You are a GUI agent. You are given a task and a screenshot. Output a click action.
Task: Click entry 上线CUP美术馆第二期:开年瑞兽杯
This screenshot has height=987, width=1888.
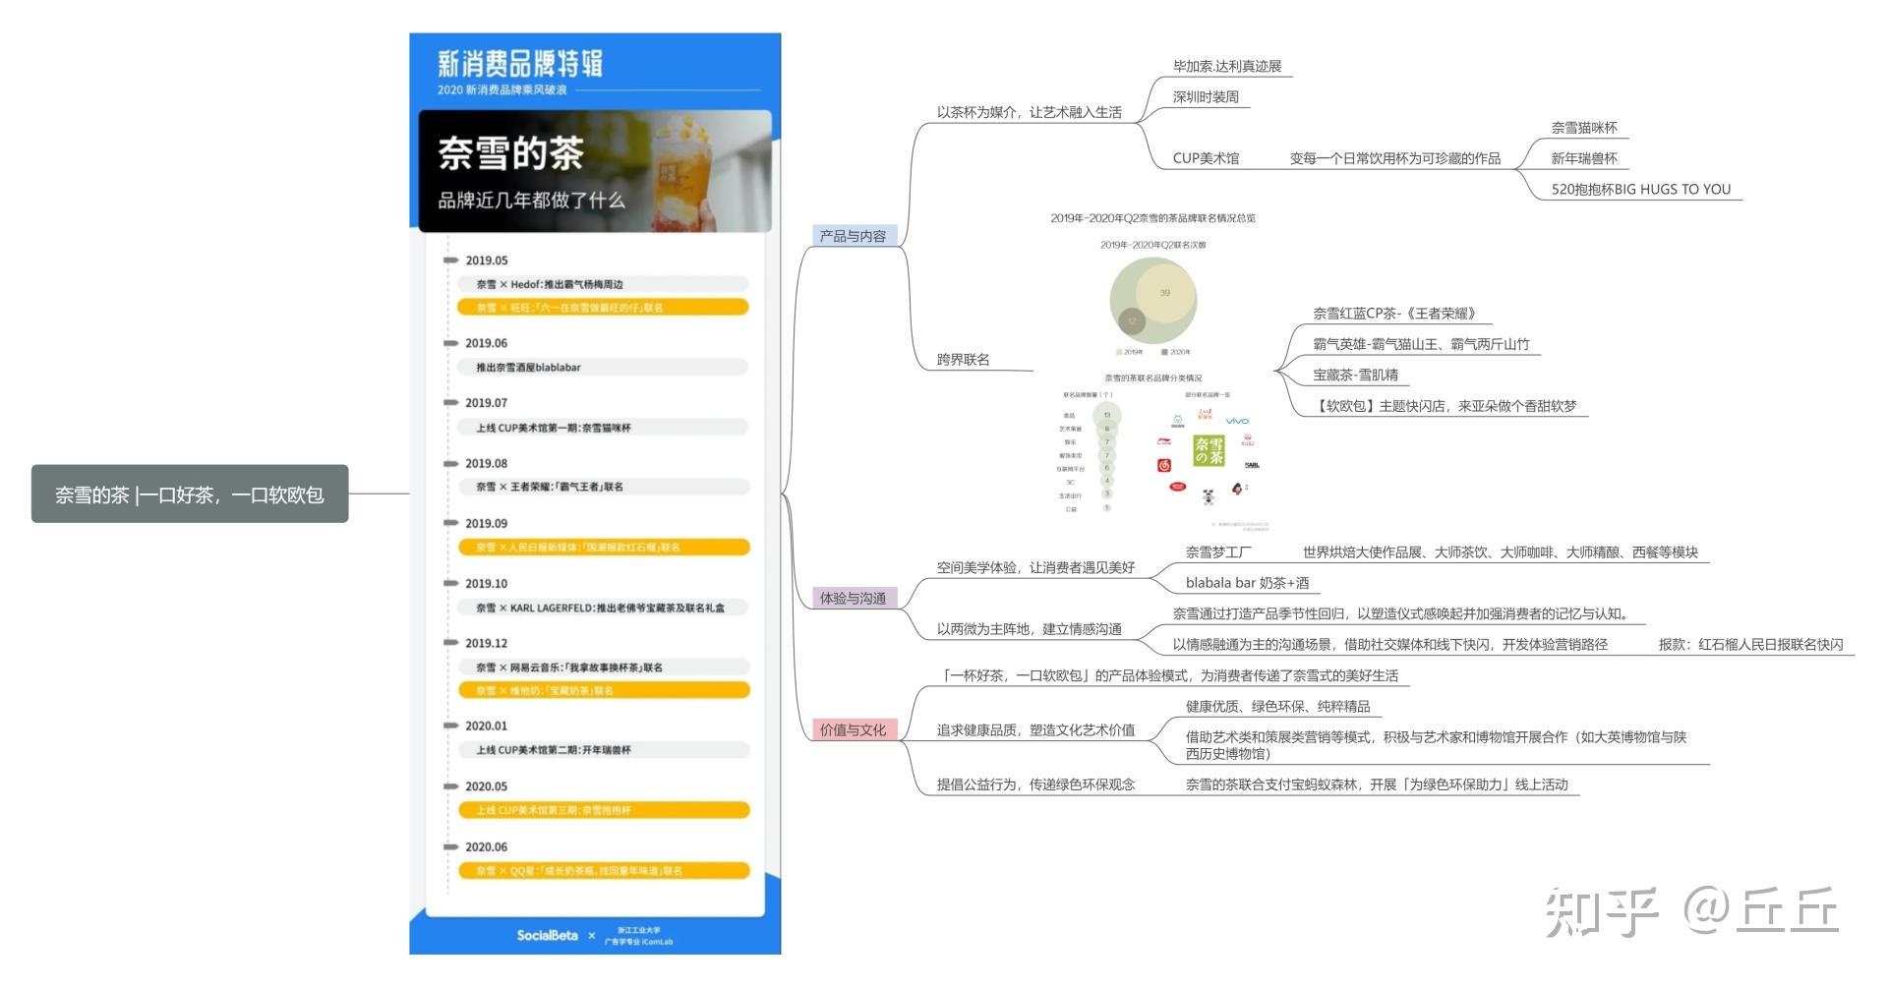(603, 749)
